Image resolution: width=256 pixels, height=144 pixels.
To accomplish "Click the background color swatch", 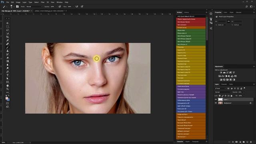I will pos(8,100).
